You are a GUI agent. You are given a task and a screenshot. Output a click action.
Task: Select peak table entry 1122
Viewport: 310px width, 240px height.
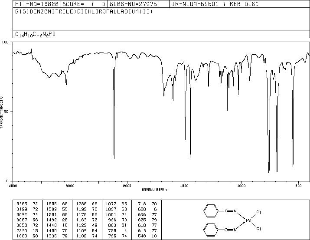click(x=87, y=225)
